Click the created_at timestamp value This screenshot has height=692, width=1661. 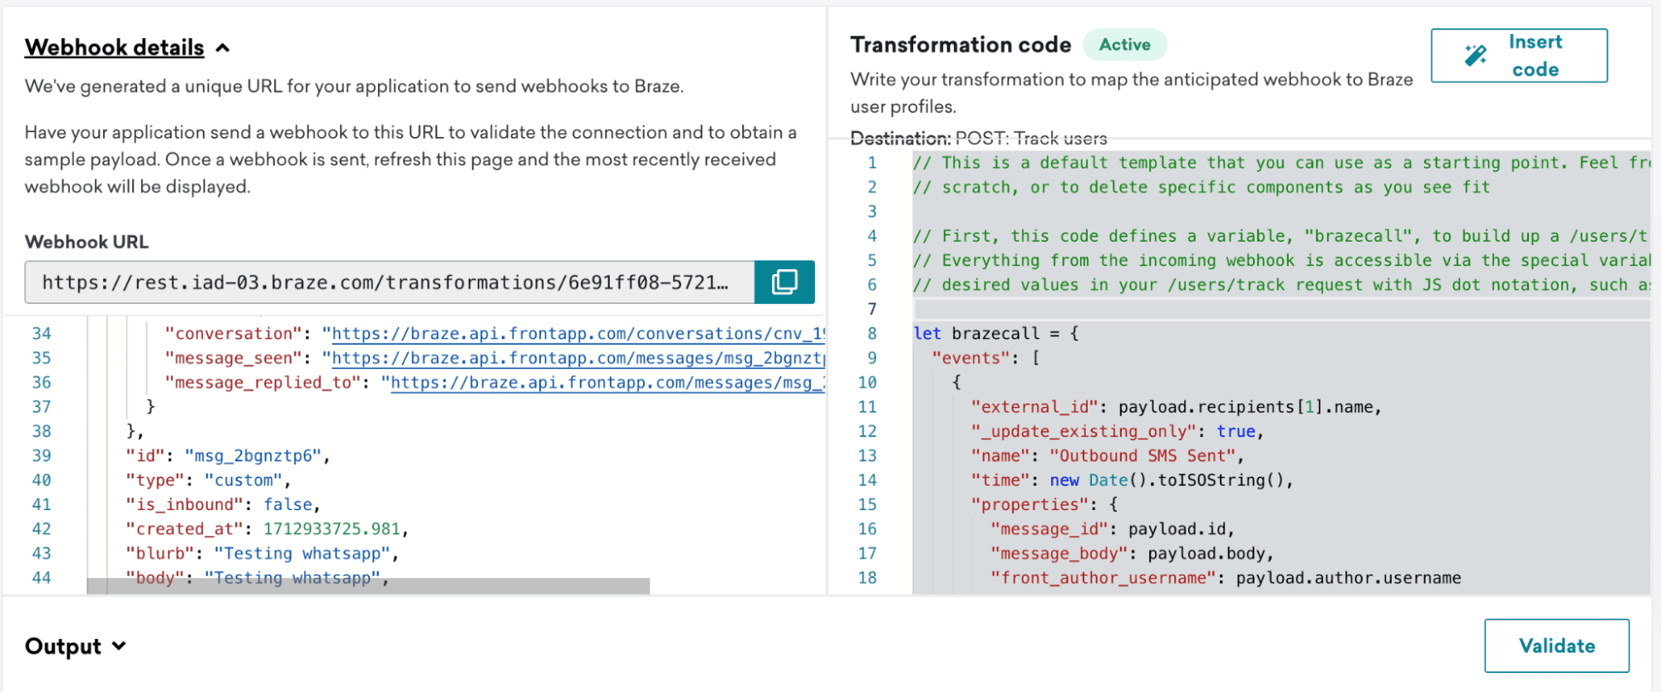332,529
